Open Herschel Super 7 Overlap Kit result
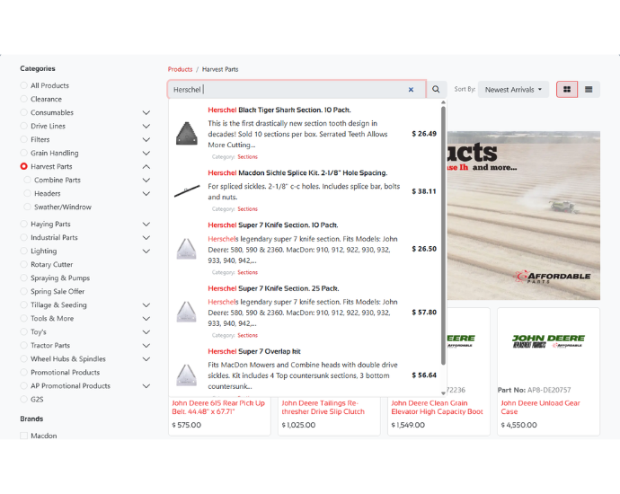Viewport: 620px width, 494px height. (254, 351)
